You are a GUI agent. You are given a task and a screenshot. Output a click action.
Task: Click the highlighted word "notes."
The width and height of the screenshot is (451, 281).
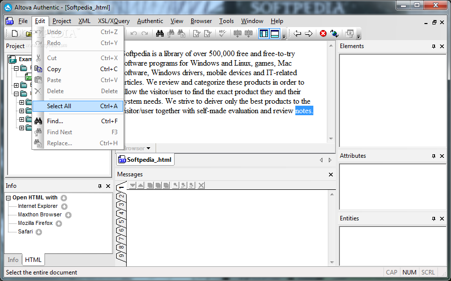(304, 111)
